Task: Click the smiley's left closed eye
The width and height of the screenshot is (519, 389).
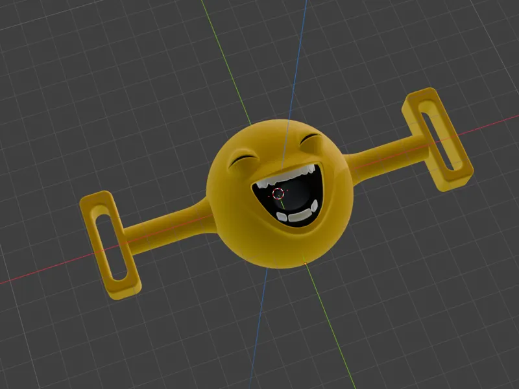Action: [x=244, y=159]
